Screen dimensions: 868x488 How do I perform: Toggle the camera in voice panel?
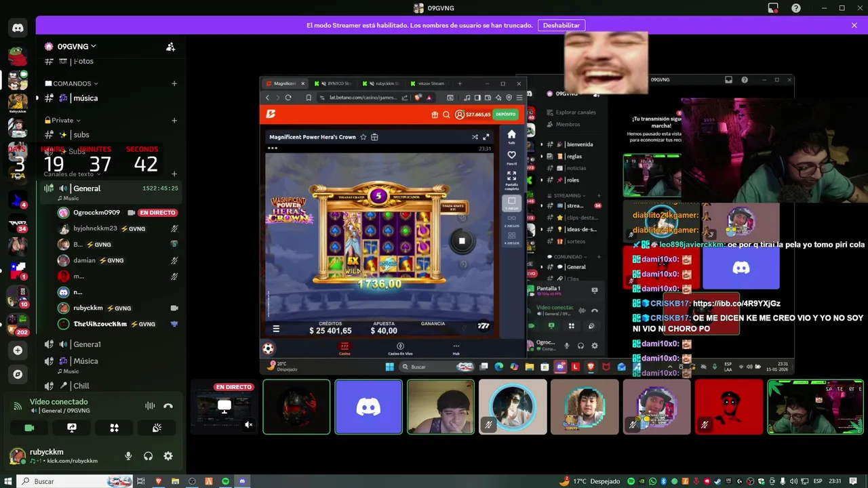coord(29,428)
